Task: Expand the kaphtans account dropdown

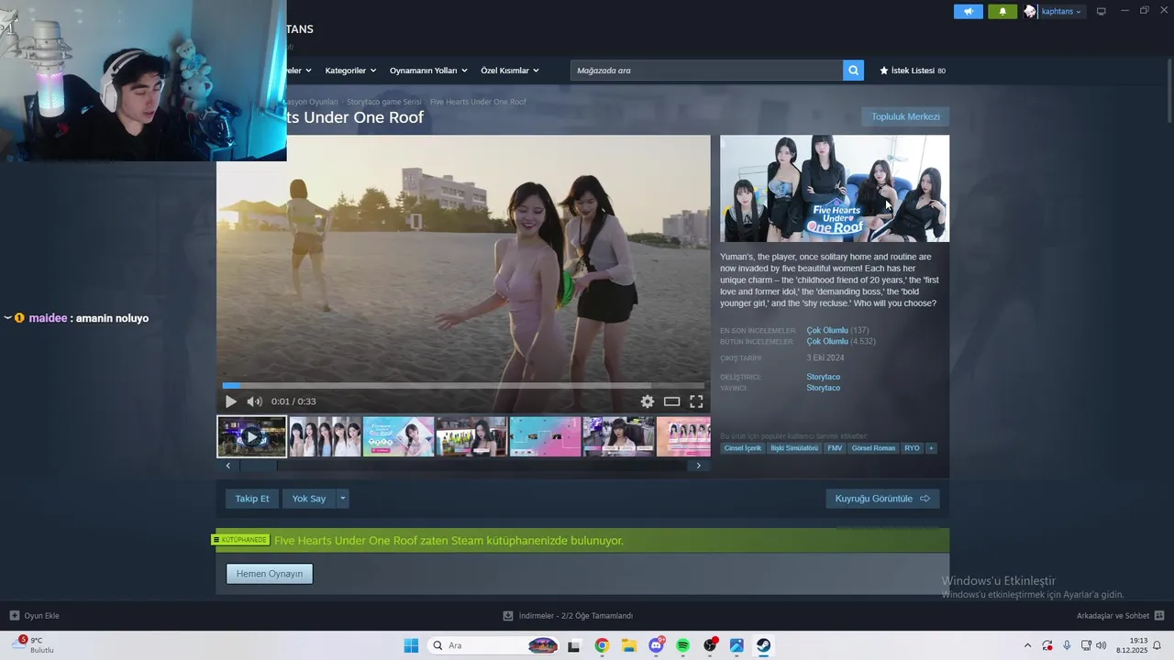Action: tap(1061, 11)
